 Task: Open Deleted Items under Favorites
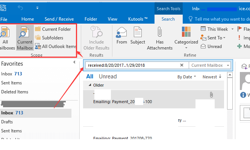pyautogui.click(x=15, y=92)
